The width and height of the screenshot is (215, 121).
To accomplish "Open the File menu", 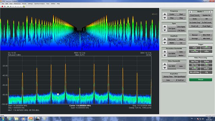I will tap(3, 4).
